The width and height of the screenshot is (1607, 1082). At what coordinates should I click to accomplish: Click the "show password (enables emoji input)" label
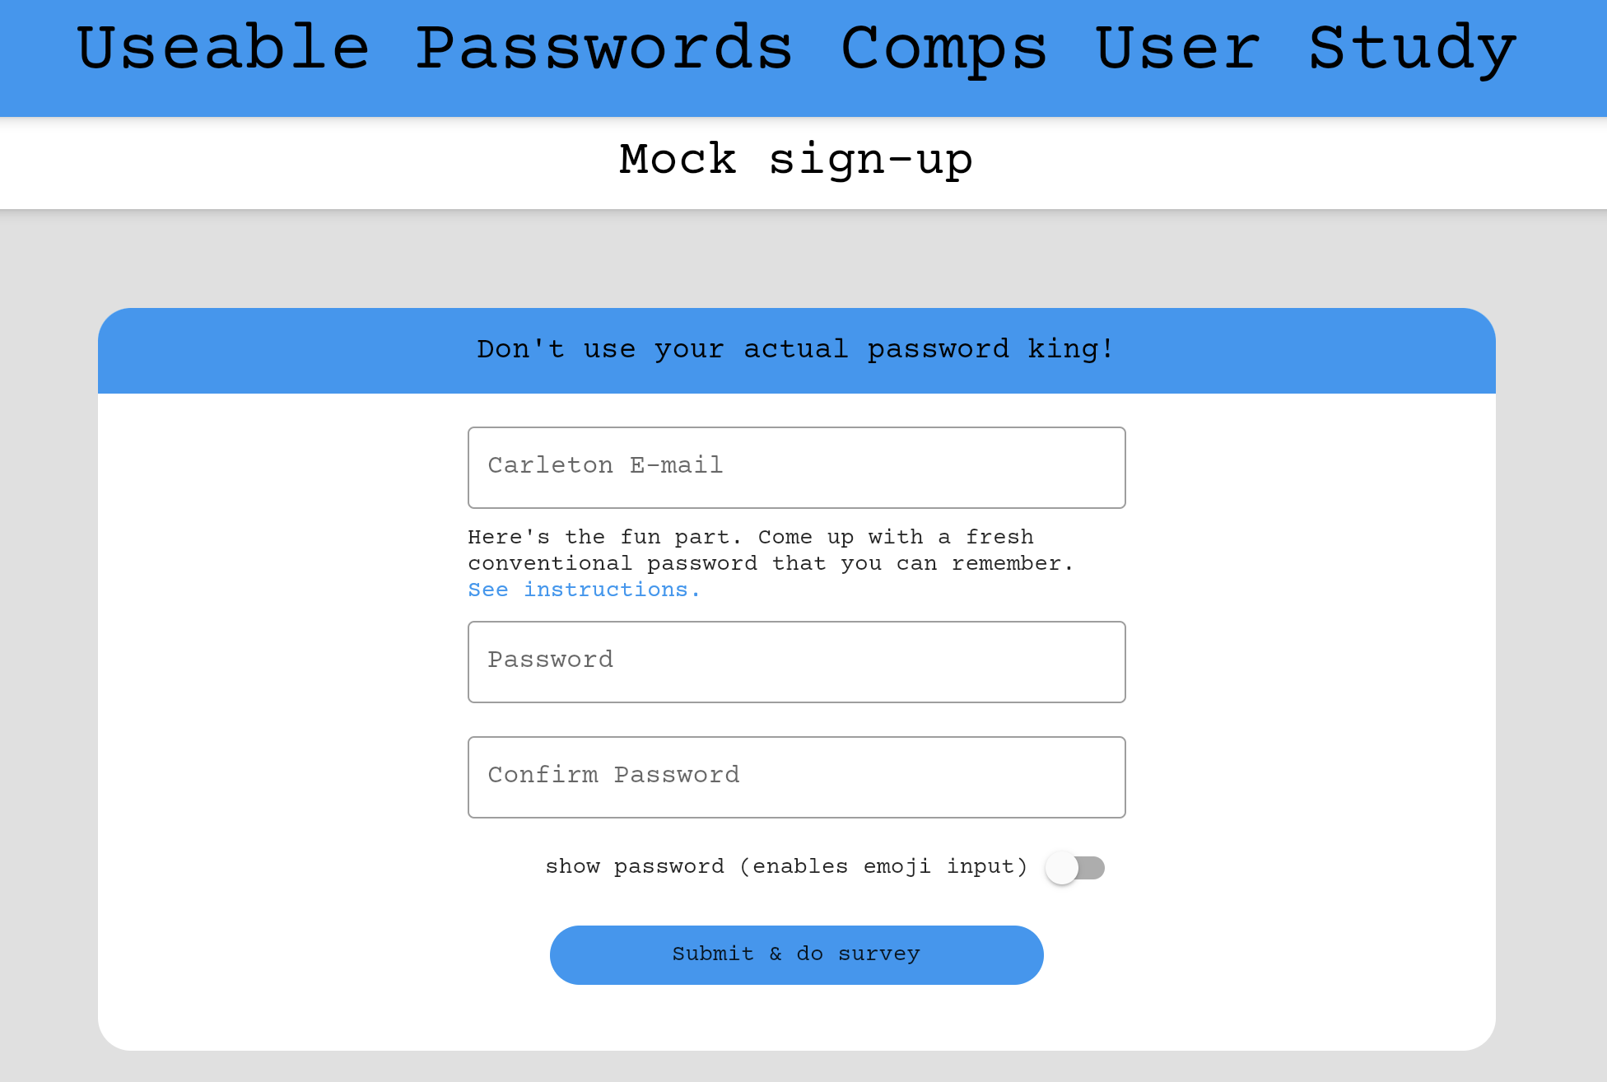[786, 866]
